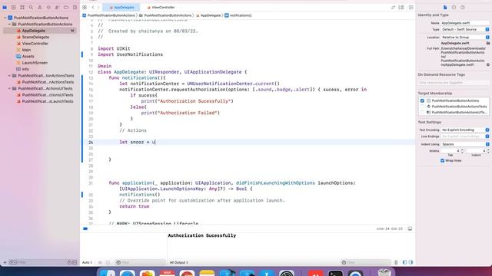
Task: Open the Location dropdown Relative to Group
Action: (x=464, y=38)
